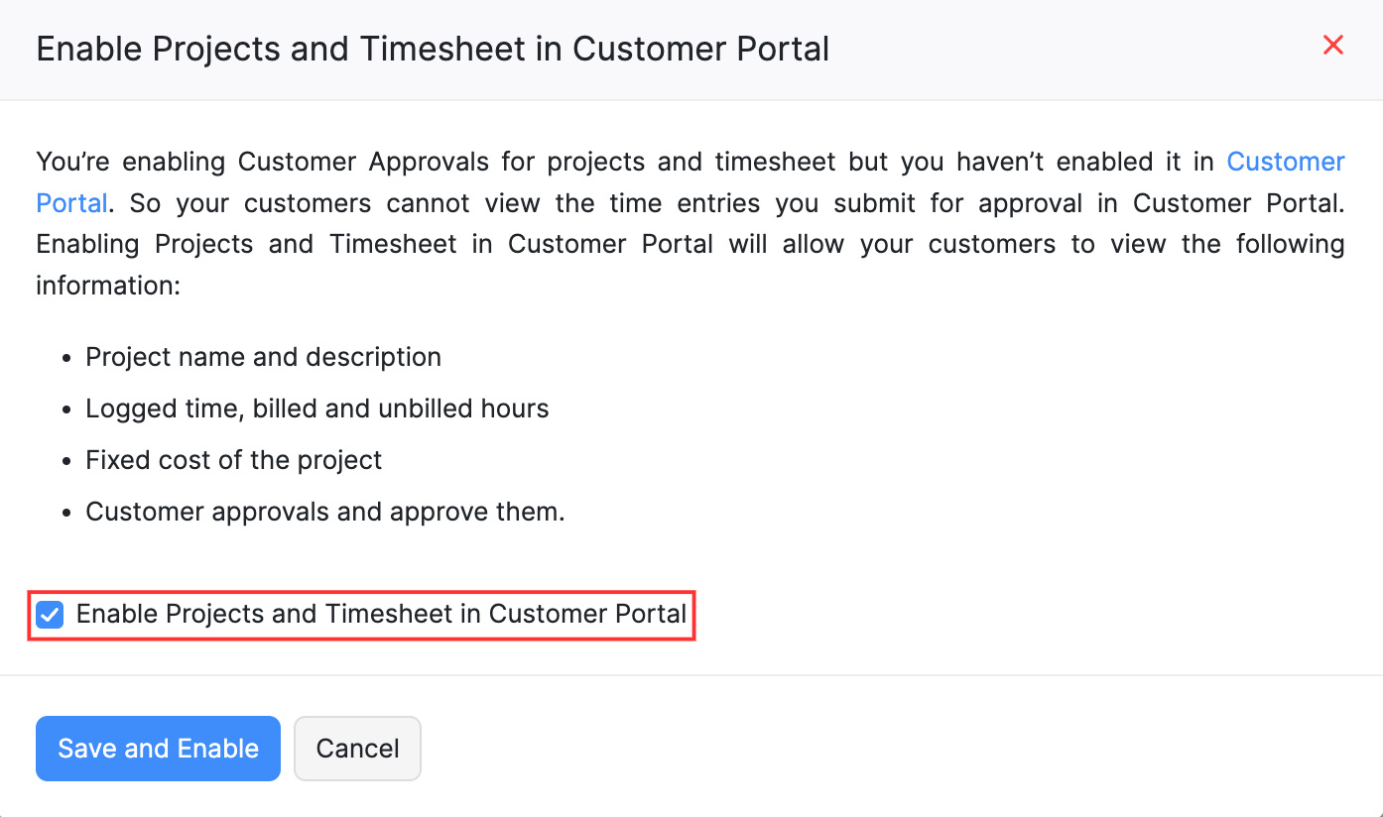The width and height of the screenshot is (1383, 817).
Task: Cancel the dialog using the Cancel button
Action: [x=357, y=749]
